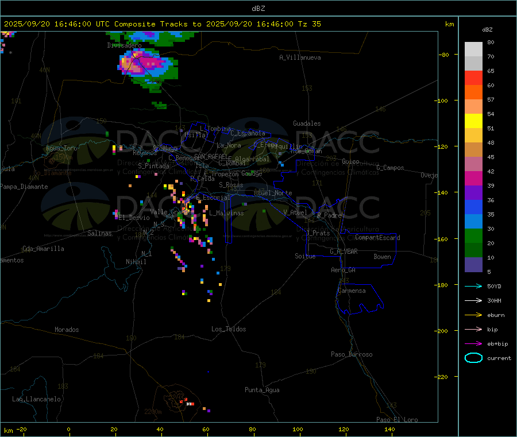Click the 'SAN_RAFAEL' map label

tap(211, 156)
